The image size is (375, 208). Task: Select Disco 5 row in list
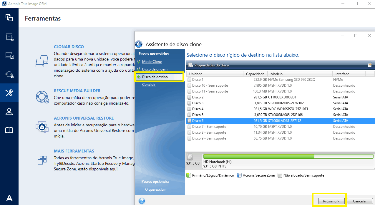[x=280, y=115]
